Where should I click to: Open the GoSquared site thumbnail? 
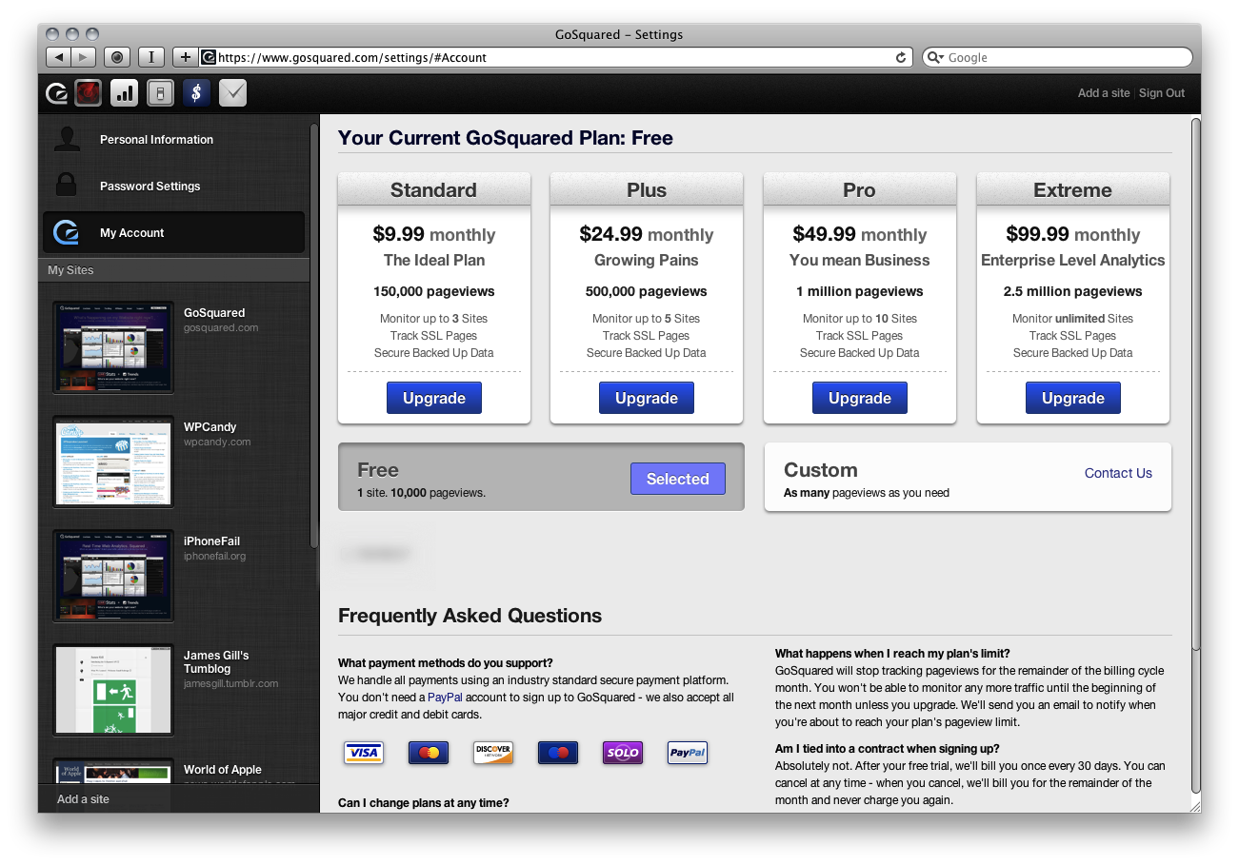[x=113, y=347]
